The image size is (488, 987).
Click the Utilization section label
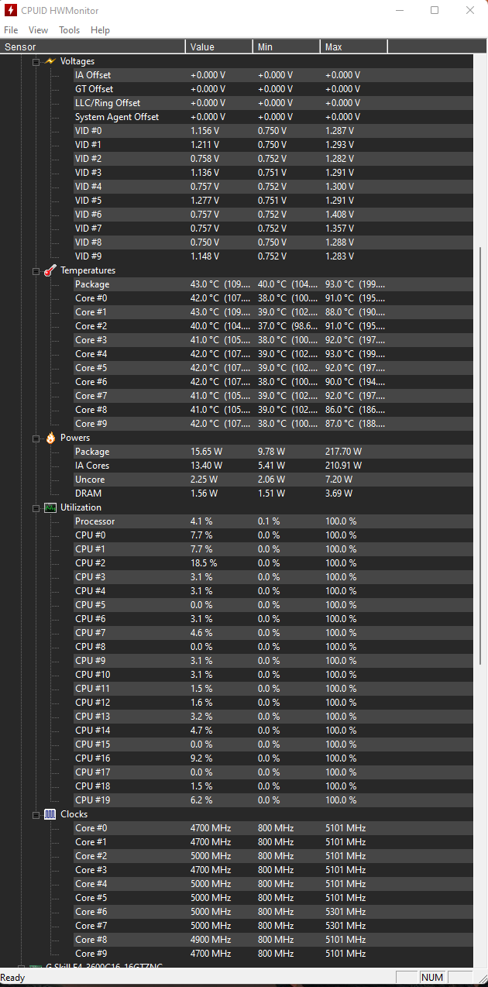coord(81,507)
